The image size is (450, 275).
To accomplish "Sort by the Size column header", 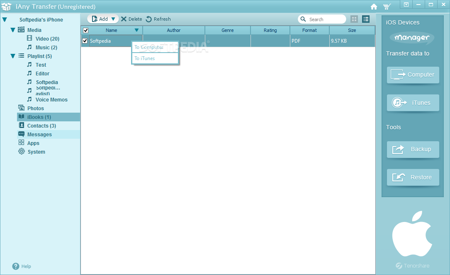I will [x=352, y=30].
